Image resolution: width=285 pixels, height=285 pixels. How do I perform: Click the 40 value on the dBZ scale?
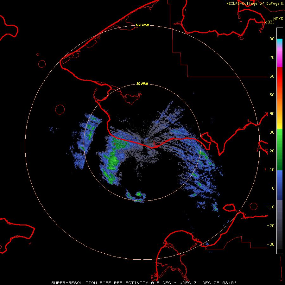click(272, 114)
